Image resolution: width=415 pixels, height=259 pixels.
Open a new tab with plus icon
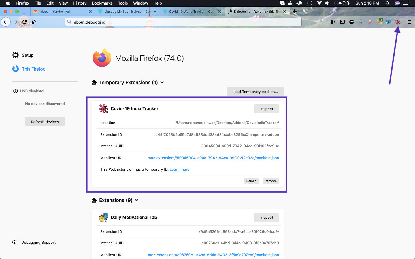[295, 12]
